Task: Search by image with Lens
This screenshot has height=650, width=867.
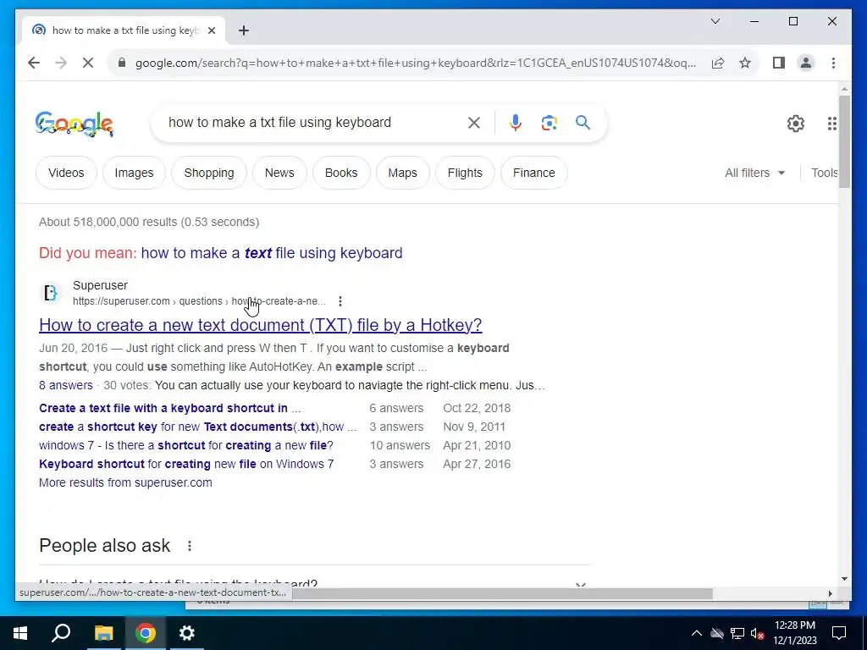Action: click(x=549, y=123)
